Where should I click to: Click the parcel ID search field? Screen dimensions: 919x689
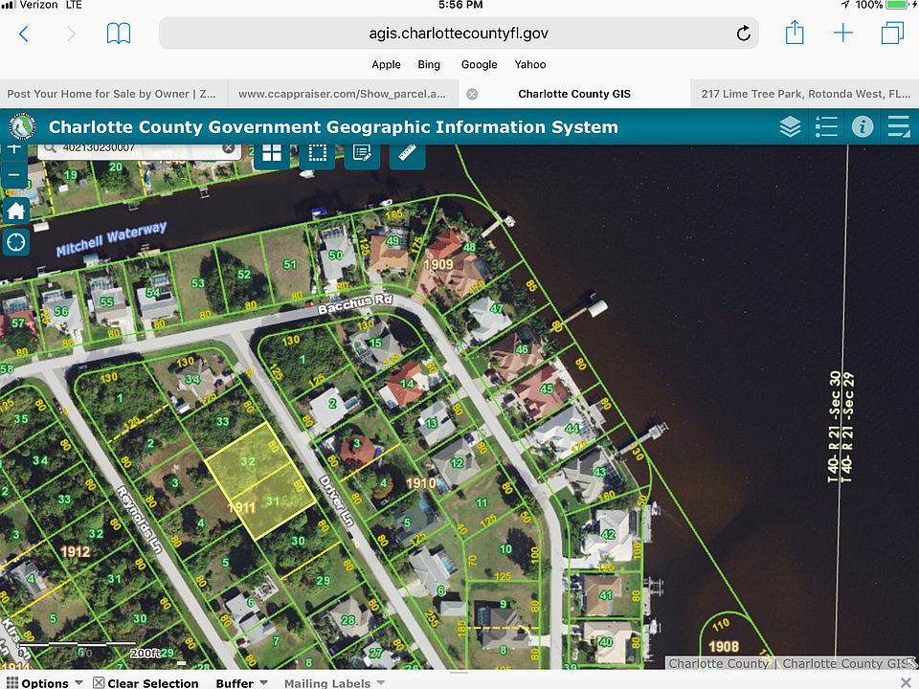click(139, 150)
